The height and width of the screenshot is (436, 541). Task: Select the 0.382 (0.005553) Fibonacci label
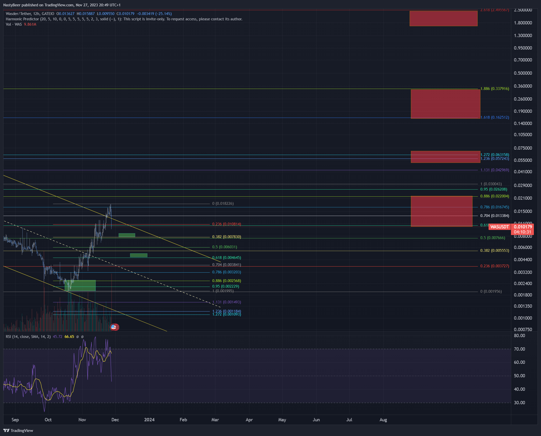tap(495, 251)
